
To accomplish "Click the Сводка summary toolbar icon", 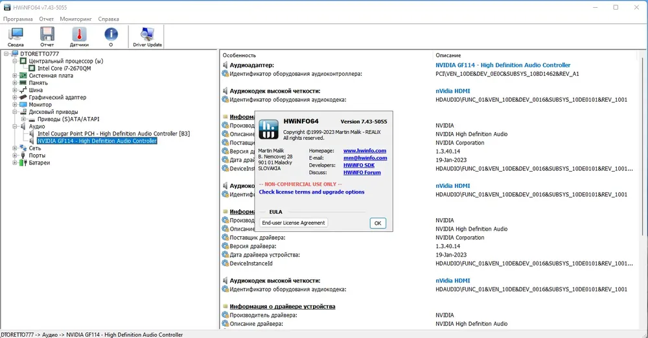I will (x=16, y=36).
